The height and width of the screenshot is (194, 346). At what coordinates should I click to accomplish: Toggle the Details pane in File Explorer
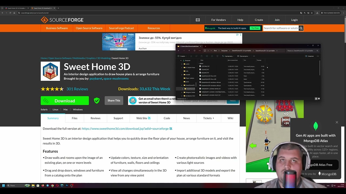tap(309, 56)
